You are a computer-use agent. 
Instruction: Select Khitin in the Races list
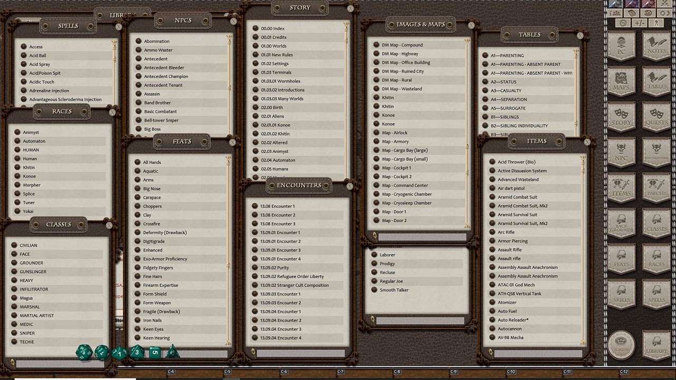[30, 167]
